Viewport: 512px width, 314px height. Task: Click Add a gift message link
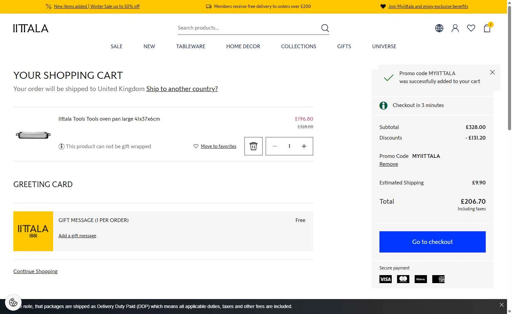coord(77,236)
